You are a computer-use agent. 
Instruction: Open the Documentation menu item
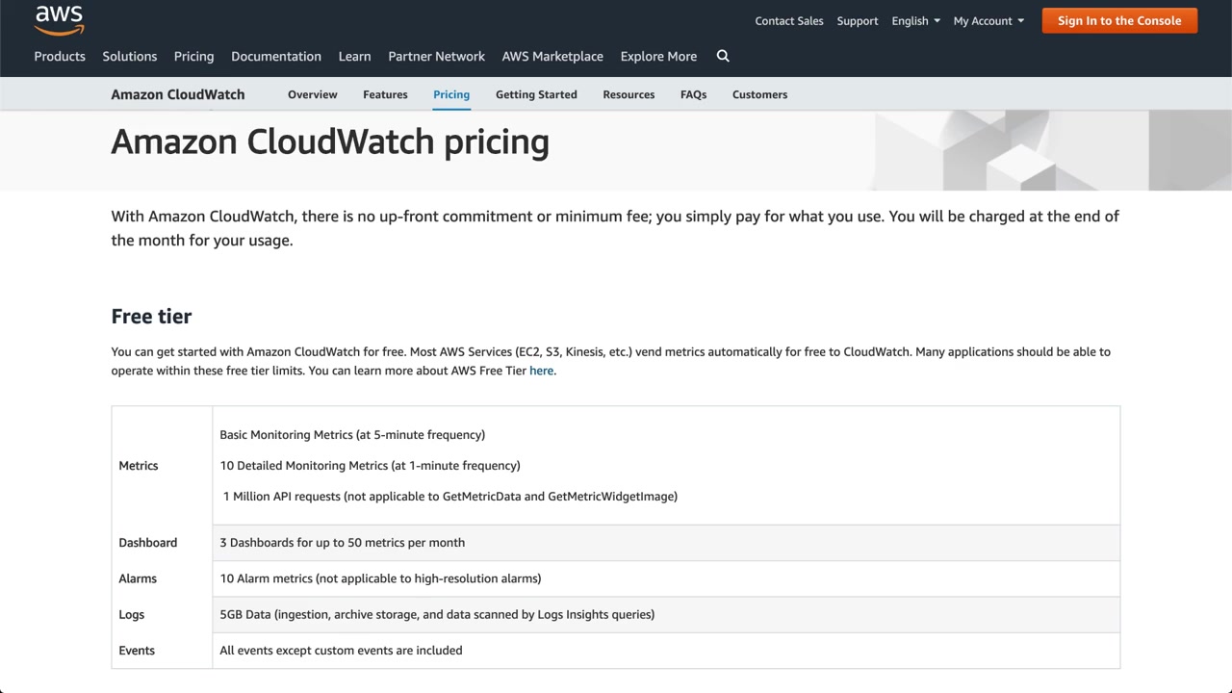point(276,57)
